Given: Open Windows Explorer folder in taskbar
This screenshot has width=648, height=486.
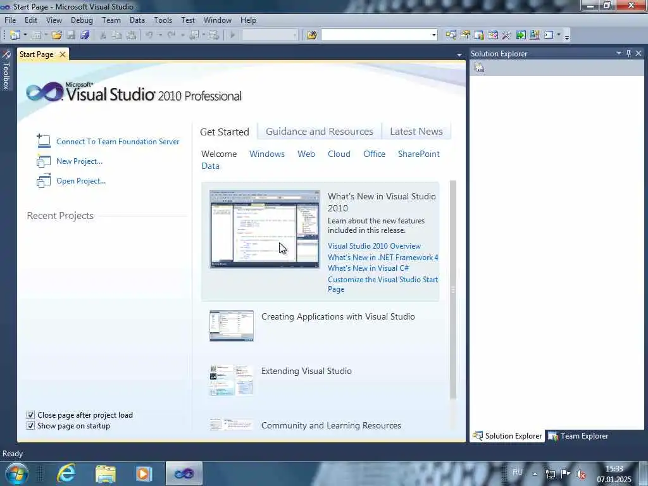Looking at the screenshot, I should tap(106, 473).
